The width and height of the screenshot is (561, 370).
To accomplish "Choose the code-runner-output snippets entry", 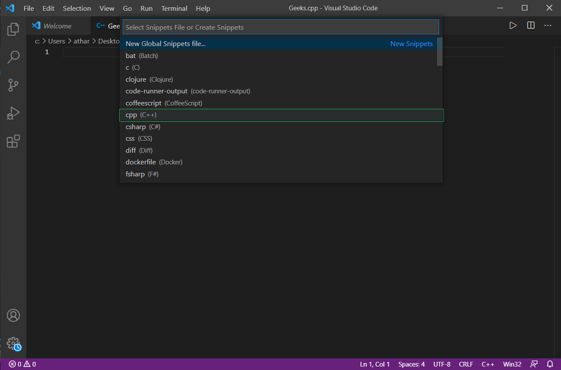I will click(278, 91).
